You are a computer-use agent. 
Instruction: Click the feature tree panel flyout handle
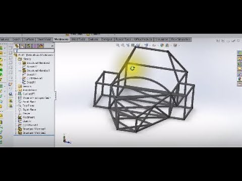coord(55,96)
